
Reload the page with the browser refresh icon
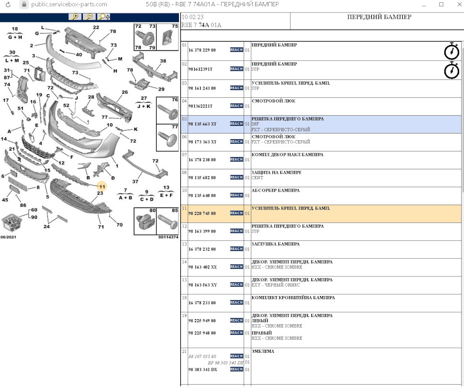(8, 4)
